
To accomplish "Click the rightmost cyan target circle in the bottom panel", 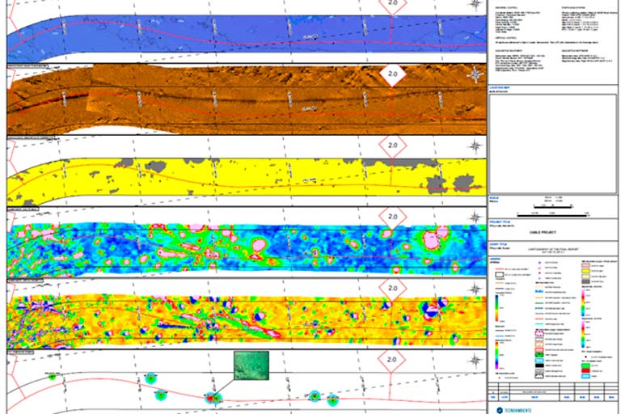I will tap(332, 400).
